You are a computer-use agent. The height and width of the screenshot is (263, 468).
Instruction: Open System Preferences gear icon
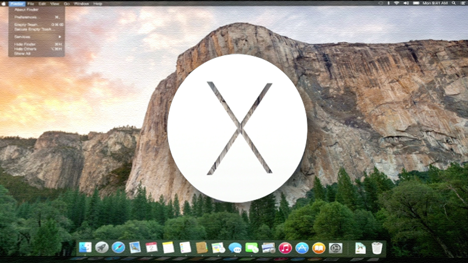tap(335, 248)
